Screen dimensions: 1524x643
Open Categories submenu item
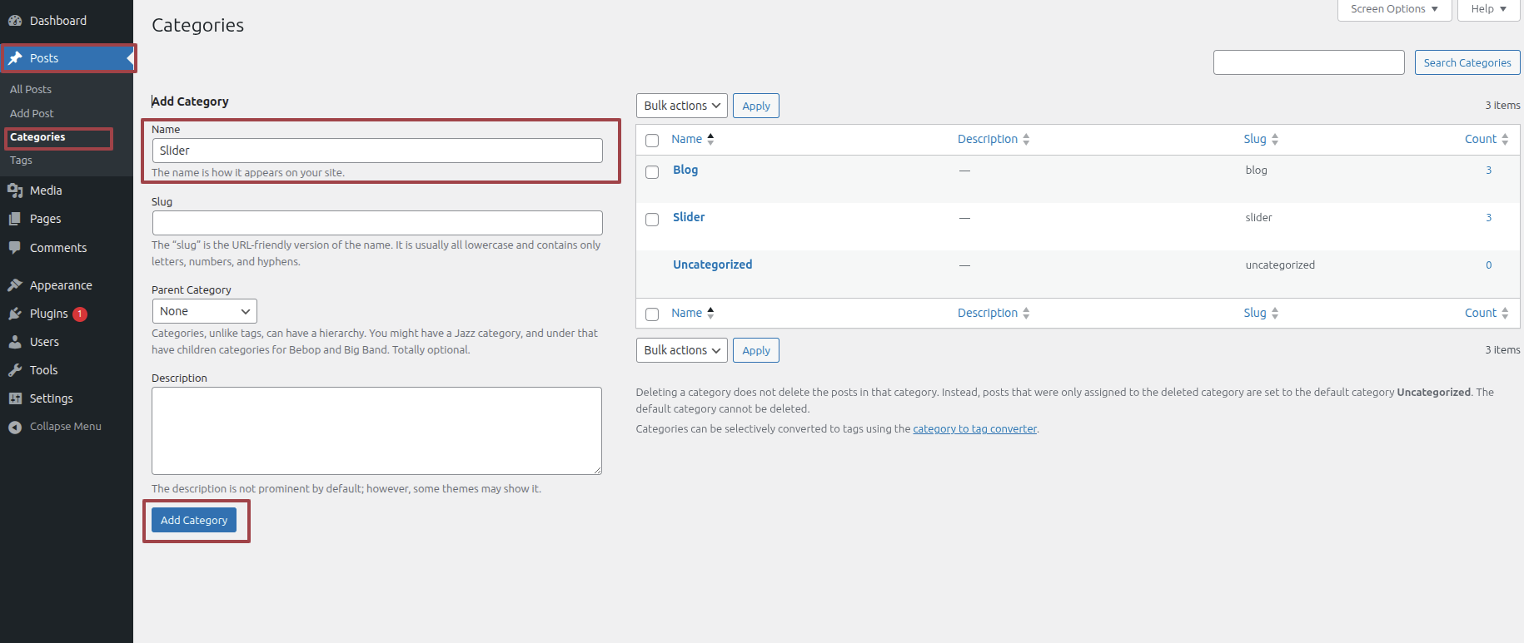37,137
